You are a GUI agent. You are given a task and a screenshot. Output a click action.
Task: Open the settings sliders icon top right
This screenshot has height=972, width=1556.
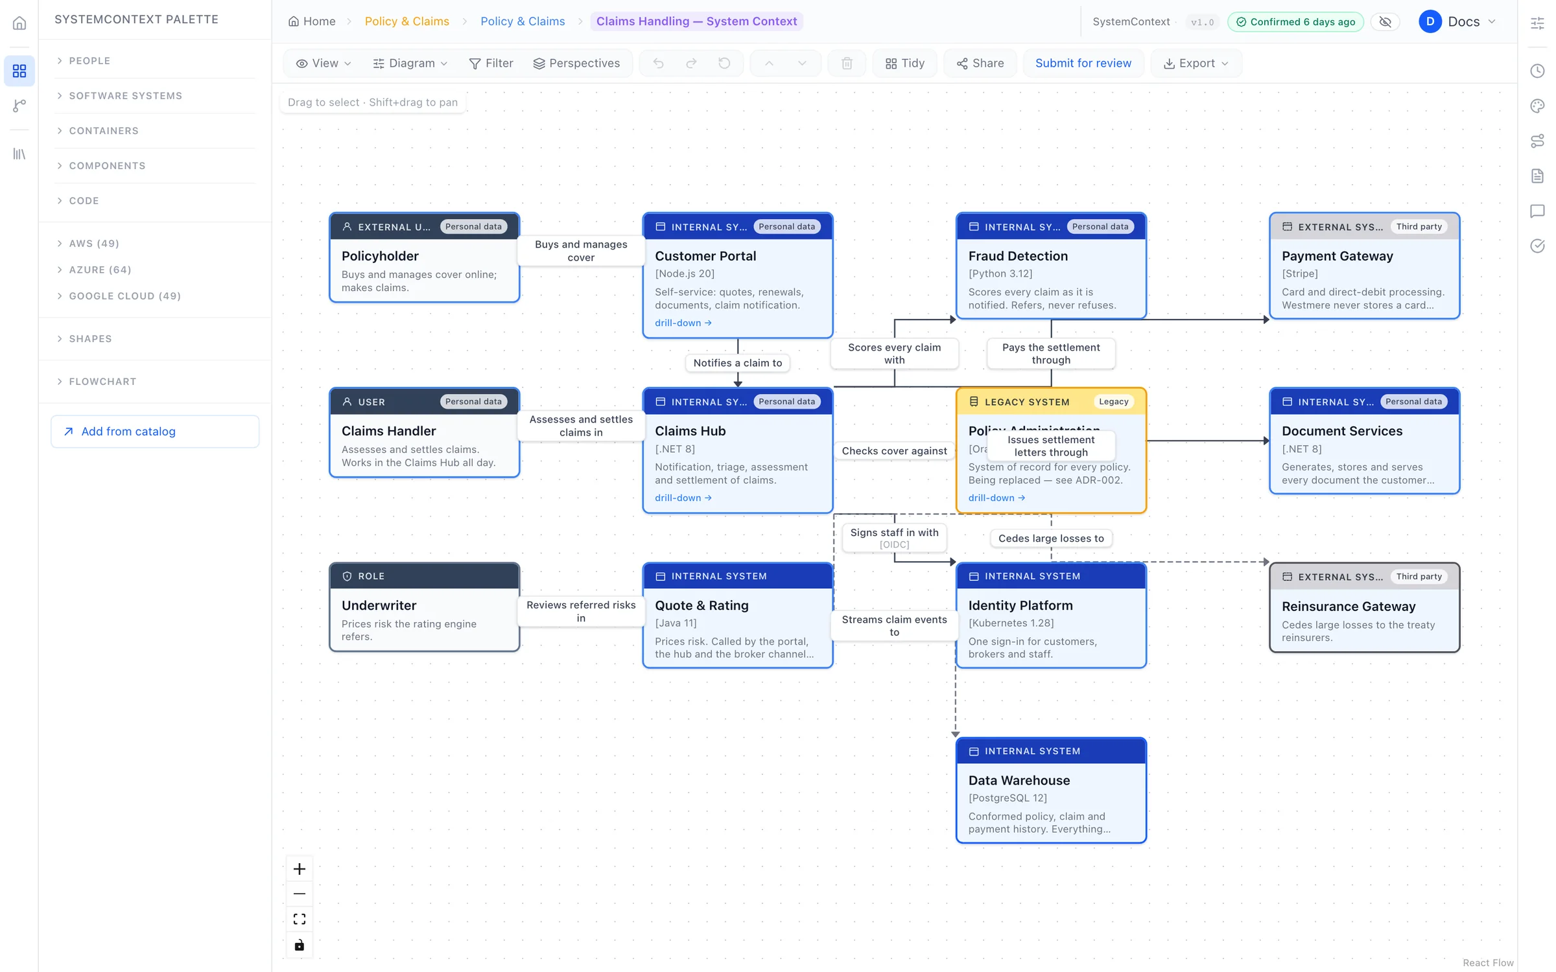(x=1537, y=23)
